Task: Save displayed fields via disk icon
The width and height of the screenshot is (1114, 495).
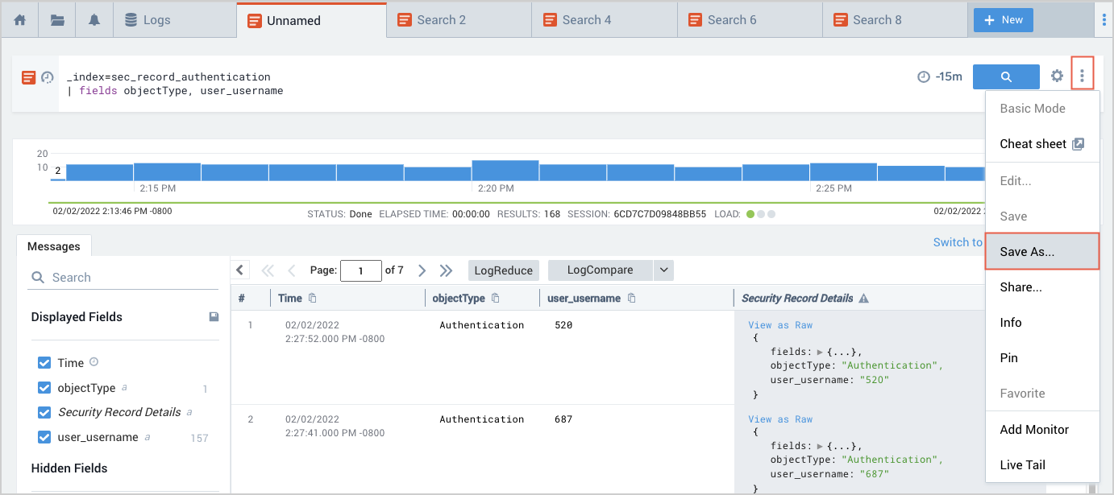Action: click(x=214, y=317)
